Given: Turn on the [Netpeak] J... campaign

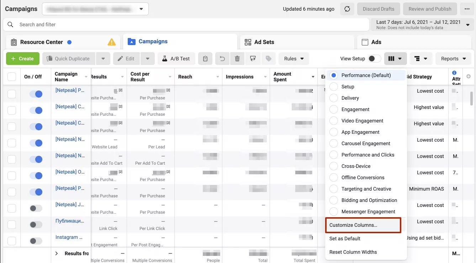Looking at the screenshot, I should click(36, 208).
